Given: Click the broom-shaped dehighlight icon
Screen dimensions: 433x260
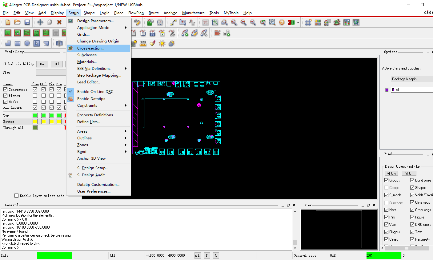Looking at the screenshot, I should pyautogui.click(x=153, y=43).
